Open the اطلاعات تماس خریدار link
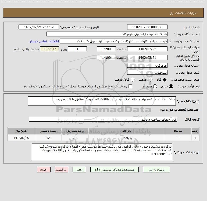207x201 pixels. click(x=44, y=41)
